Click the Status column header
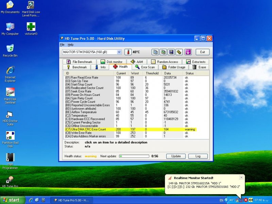Screen dimensions: 272x204 [190, 73]
